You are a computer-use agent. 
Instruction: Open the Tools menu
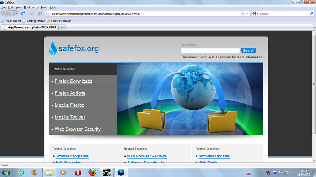[x=44, y=7]
